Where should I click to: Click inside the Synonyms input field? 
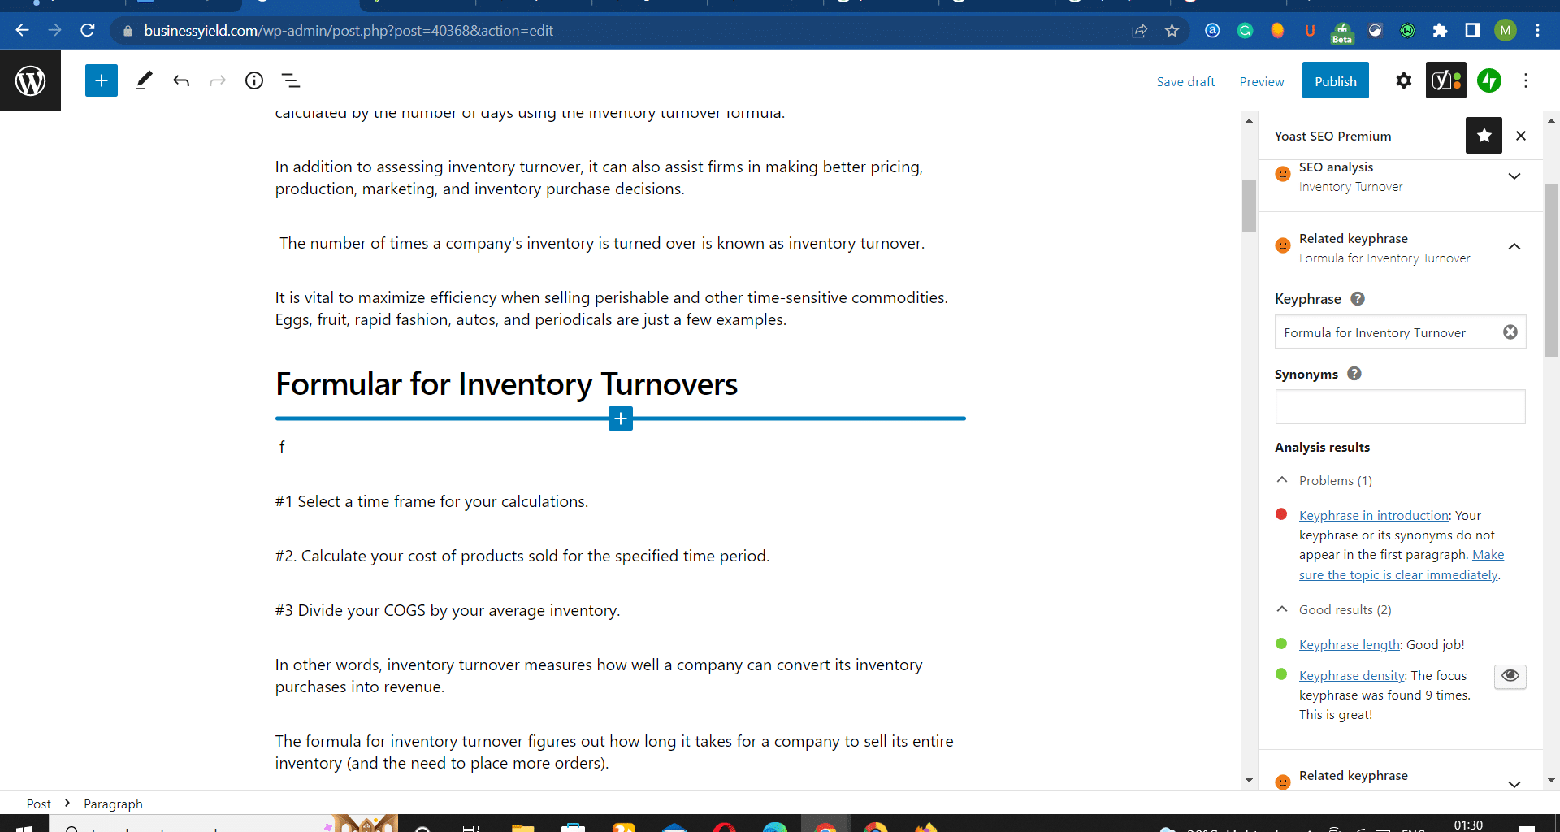click(1399, 406)
